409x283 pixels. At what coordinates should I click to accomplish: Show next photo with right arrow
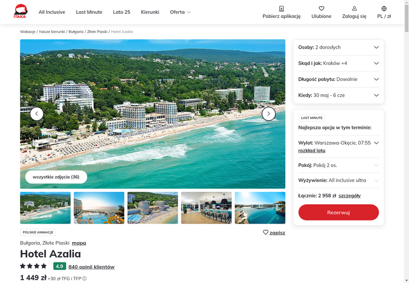[x=268, y=114]
